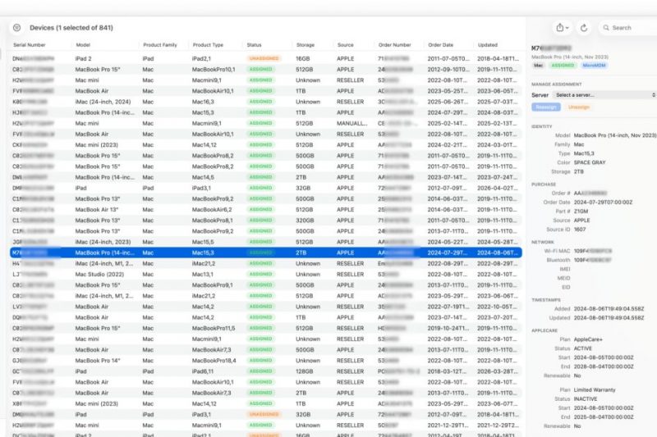
Task: Click the '2025-06-26T...' order date cell
Action: click(x=448, y=102)
